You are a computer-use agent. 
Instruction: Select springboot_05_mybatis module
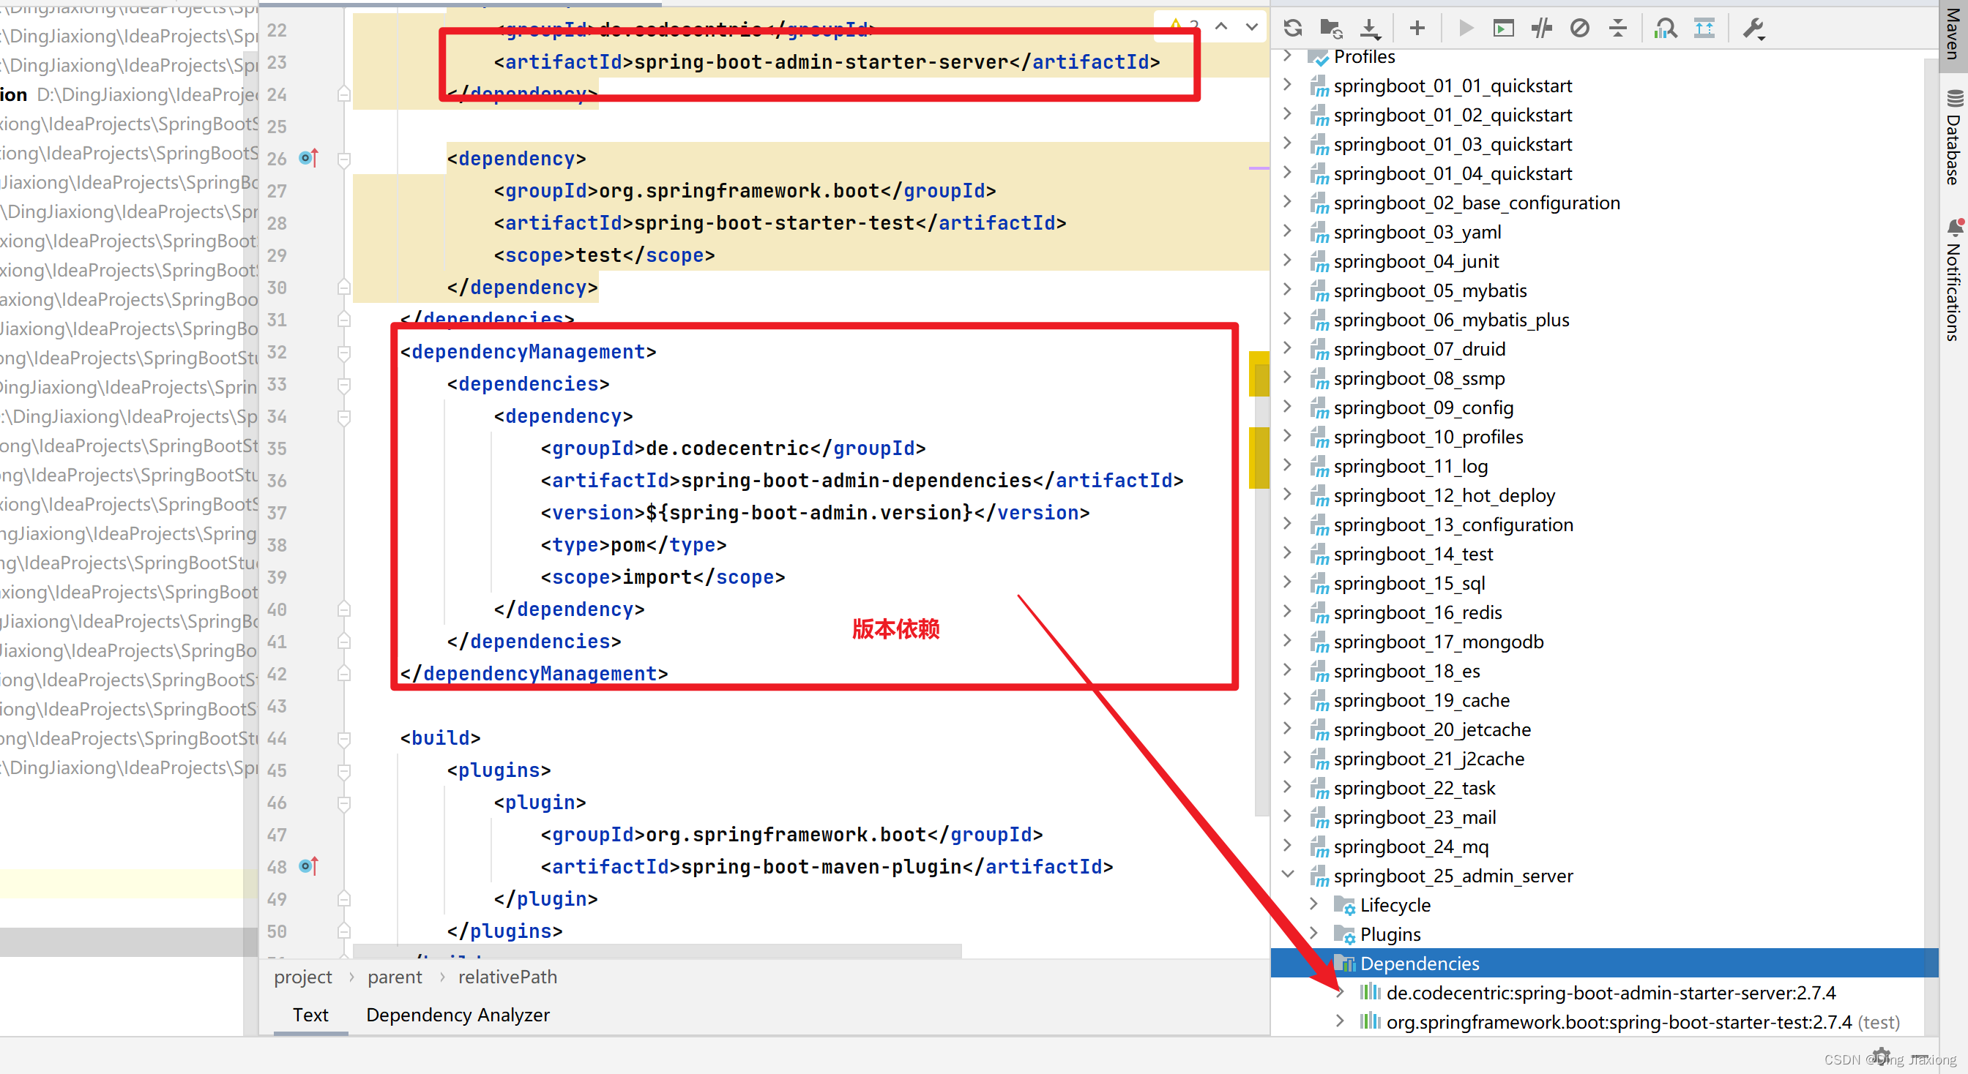click(1429, 291)
